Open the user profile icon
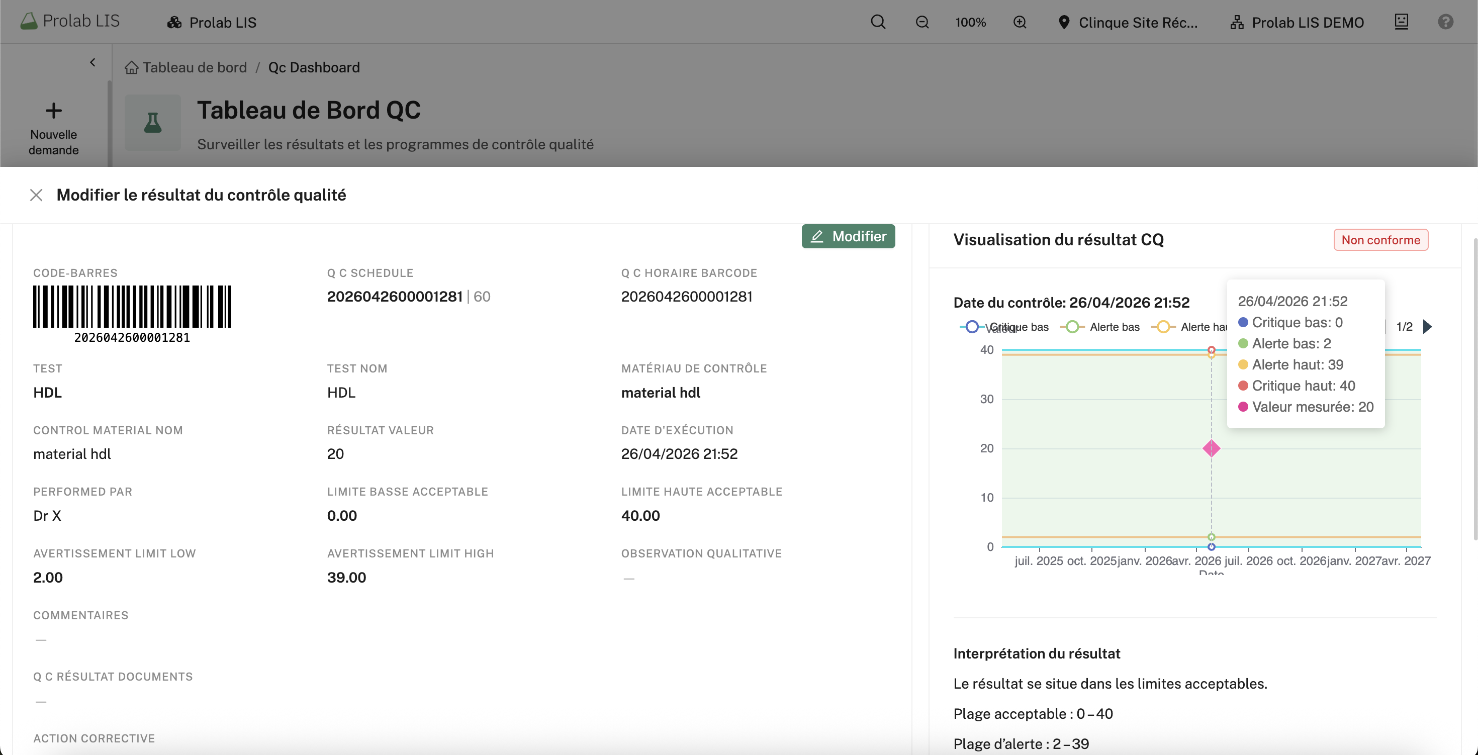Screen dimensions: 1478x755 pos(1401,22)
